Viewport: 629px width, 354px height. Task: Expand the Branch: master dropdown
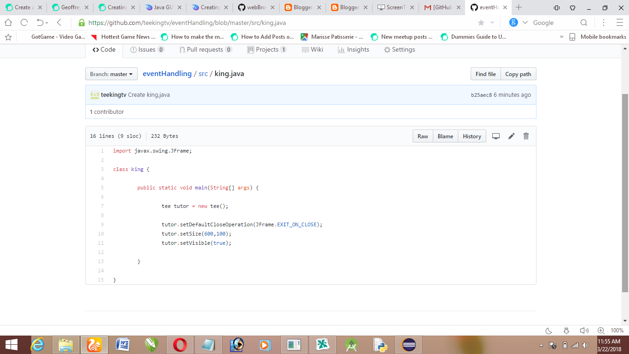[x=111, y=74]
